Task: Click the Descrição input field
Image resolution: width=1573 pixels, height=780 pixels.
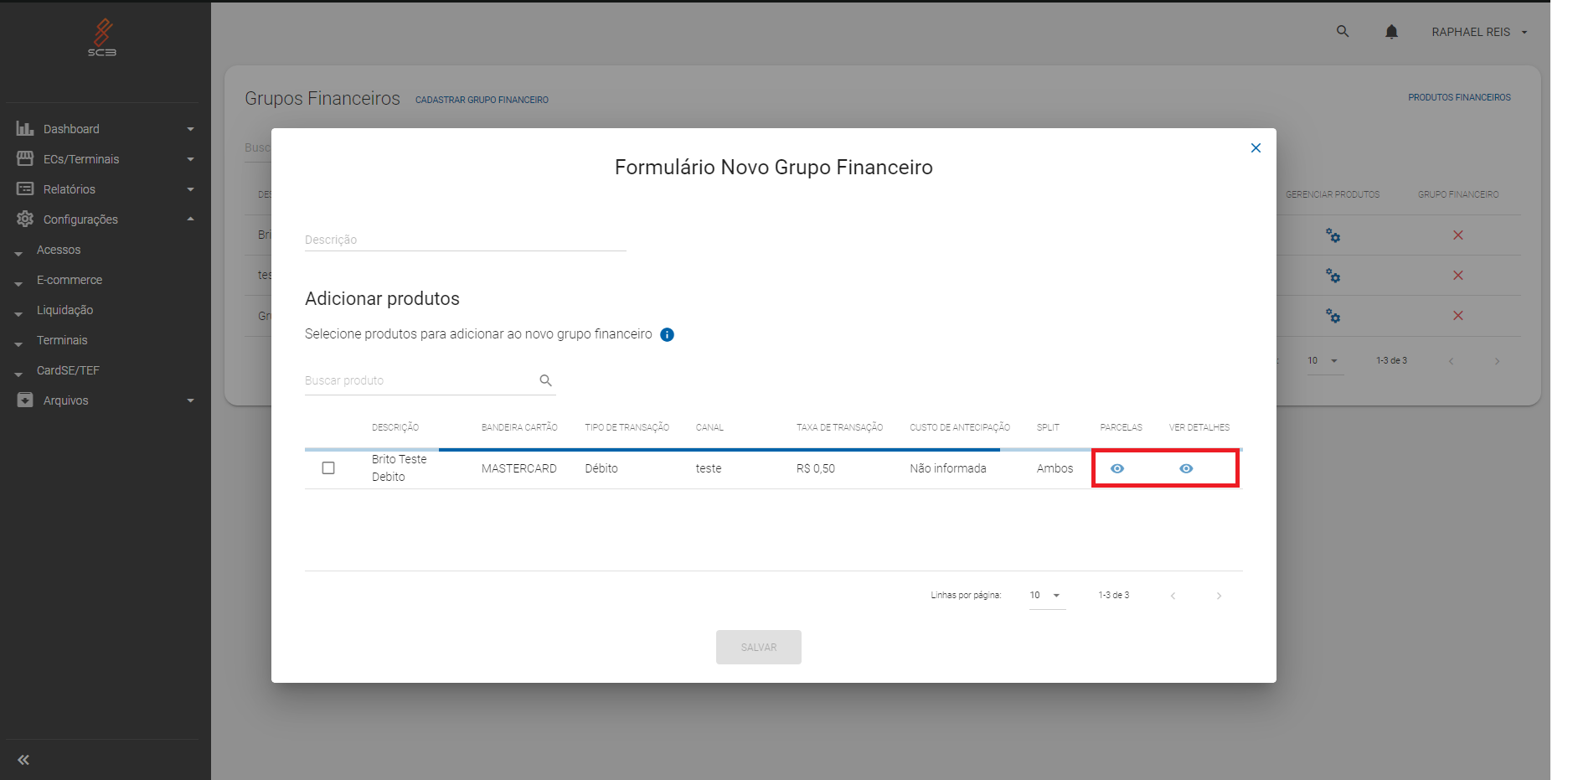Action: (x=465, y=240)
